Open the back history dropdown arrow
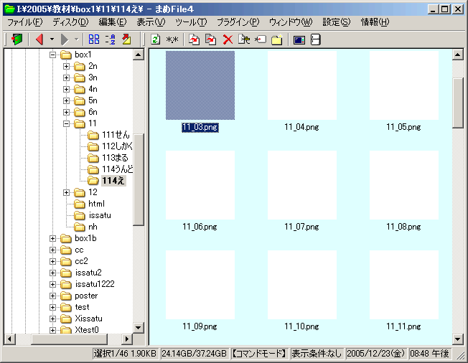 (52, 39)
